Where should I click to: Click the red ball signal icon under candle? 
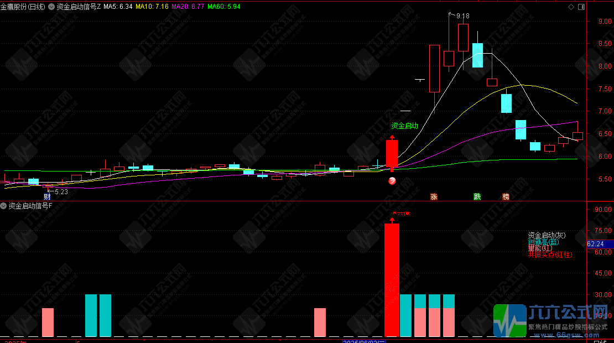(x=392, y=181)
